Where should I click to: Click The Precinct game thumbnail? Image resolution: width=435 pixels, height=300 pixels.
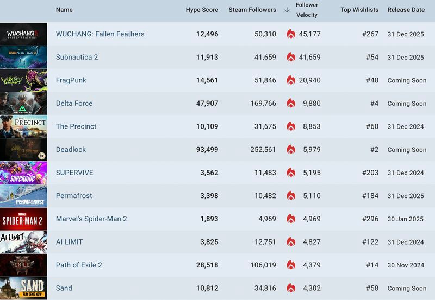(x=23, y=126)
